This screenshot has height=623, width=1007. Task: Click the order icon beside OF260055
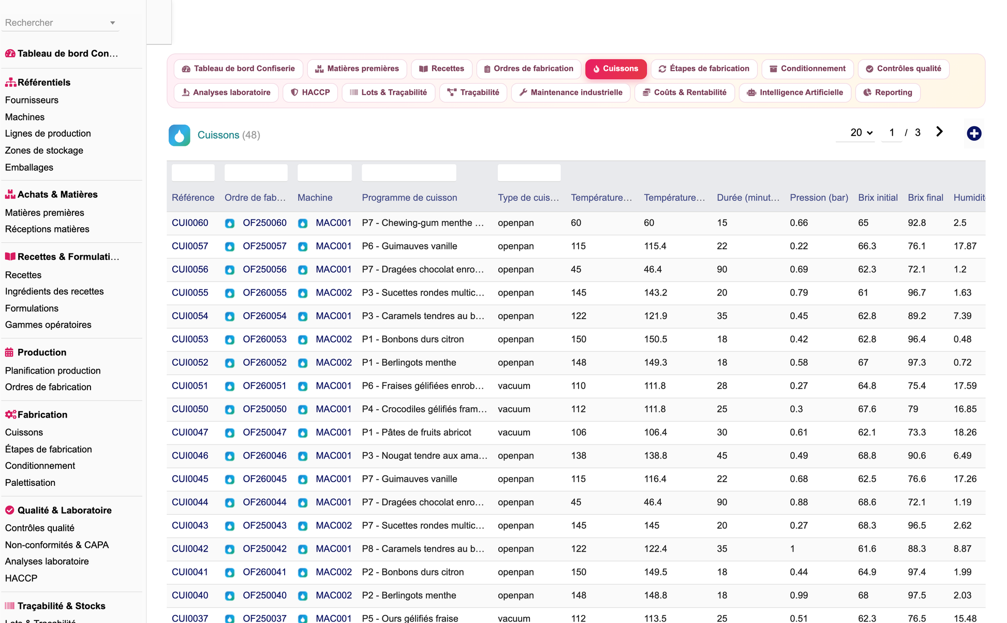click(230, 293)
